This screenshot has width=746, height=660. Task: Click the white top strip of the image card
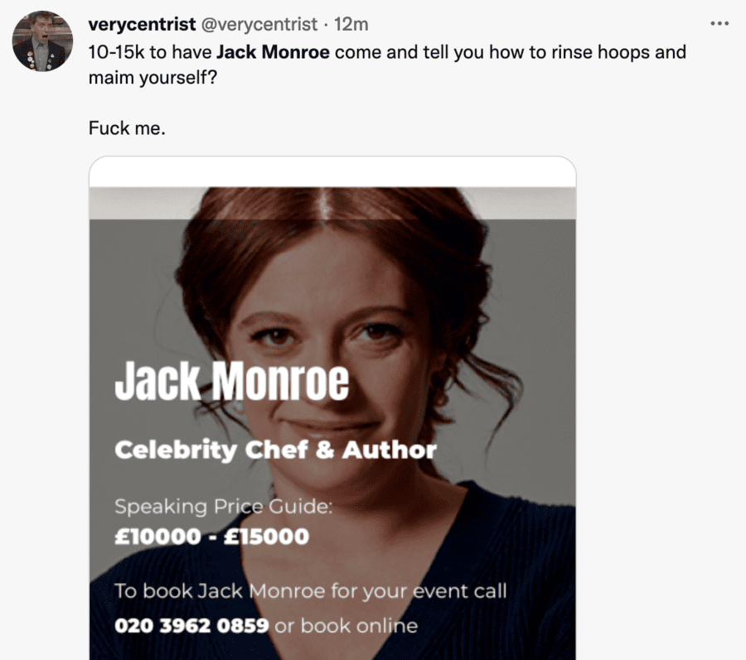click(332, 172)
